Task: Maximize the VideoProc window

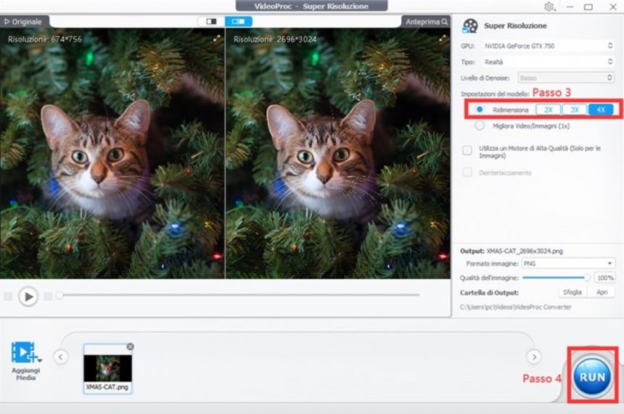Action: point(588,7)
